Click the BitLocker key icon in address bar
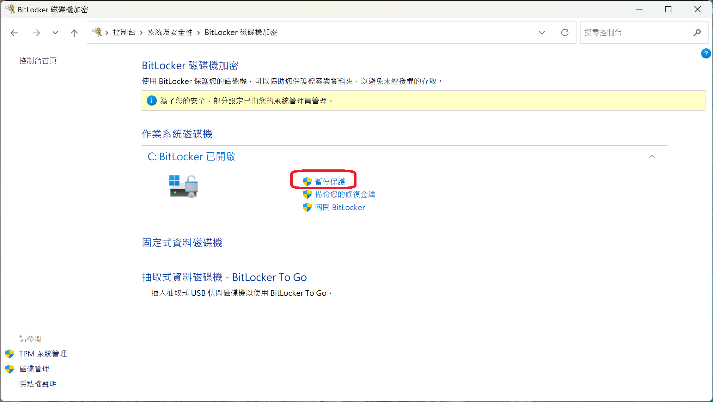The image size is (713, 402). (x=97, y=32)
